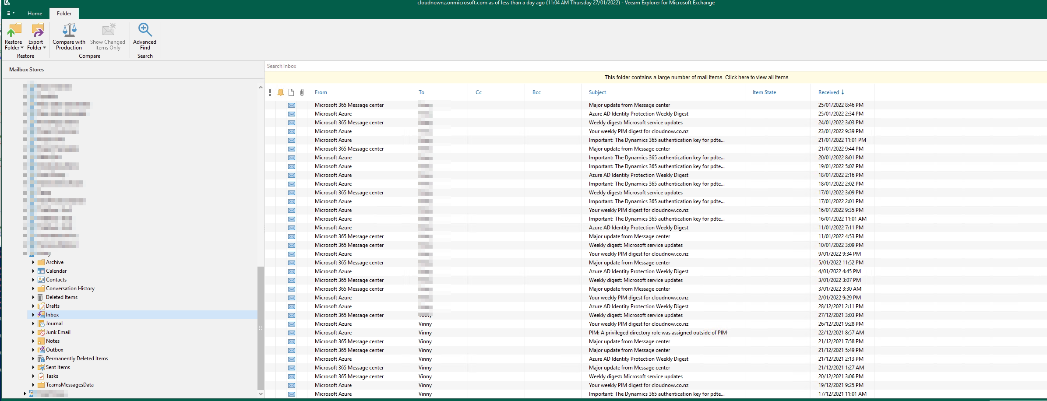Open the application menu icon at top left

click(10, 13)
